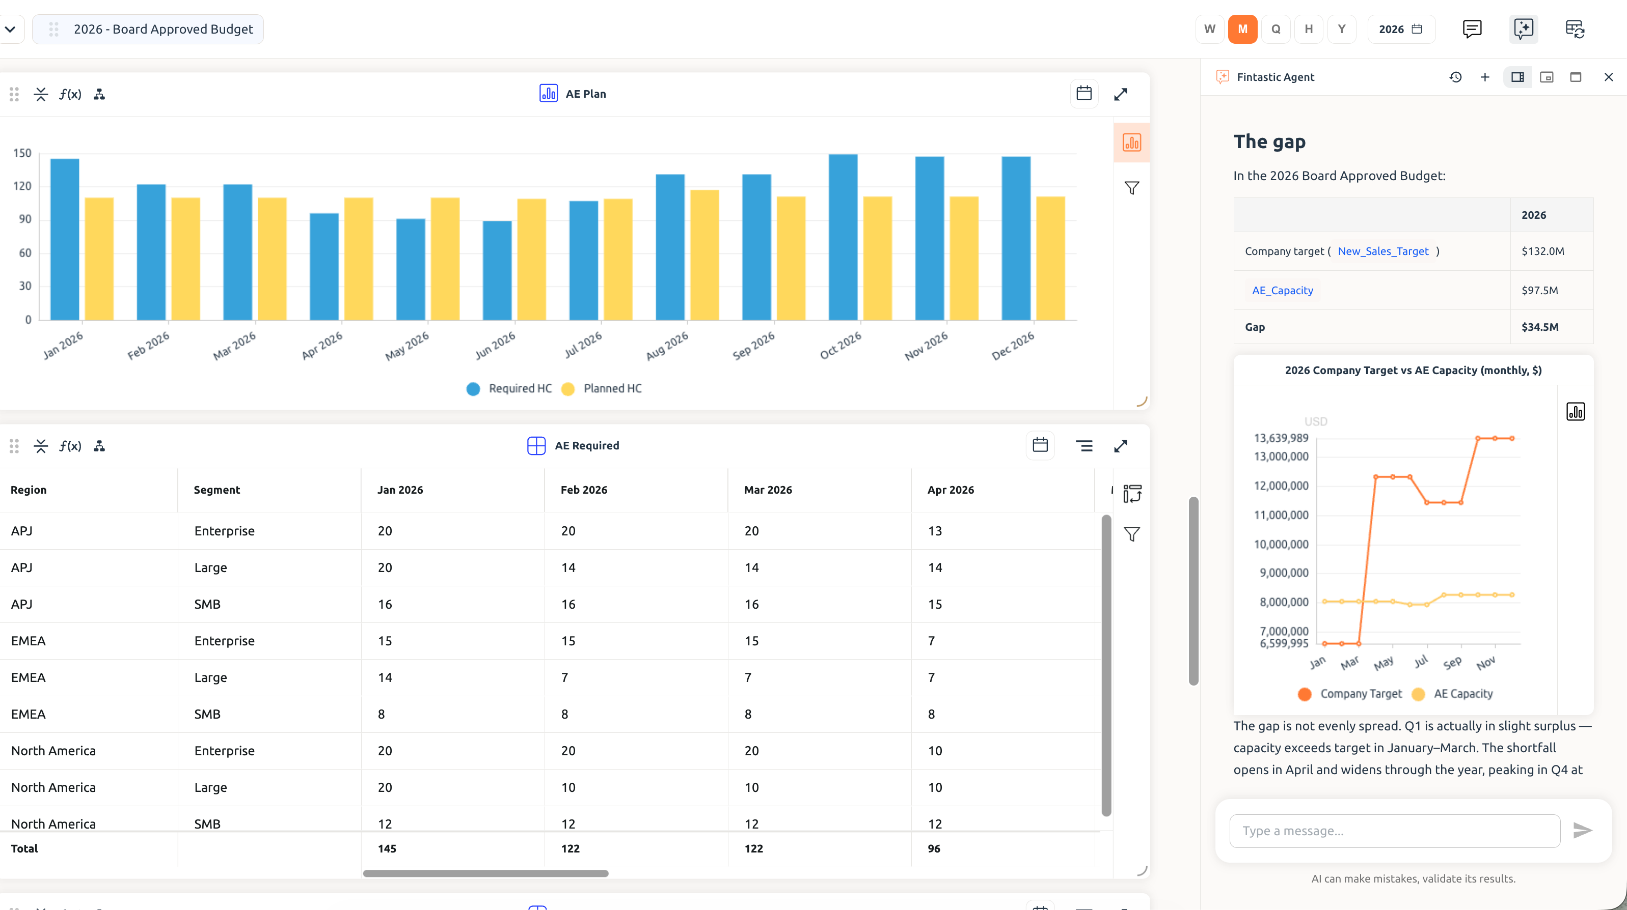1627x910 pixels.
Task: Open the formula f(x) editor for AE Plan
Action: click(x=70, y=94)
